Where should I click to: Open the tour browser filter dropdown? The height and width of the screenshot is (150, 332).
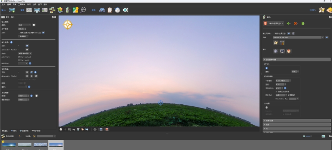46,136
